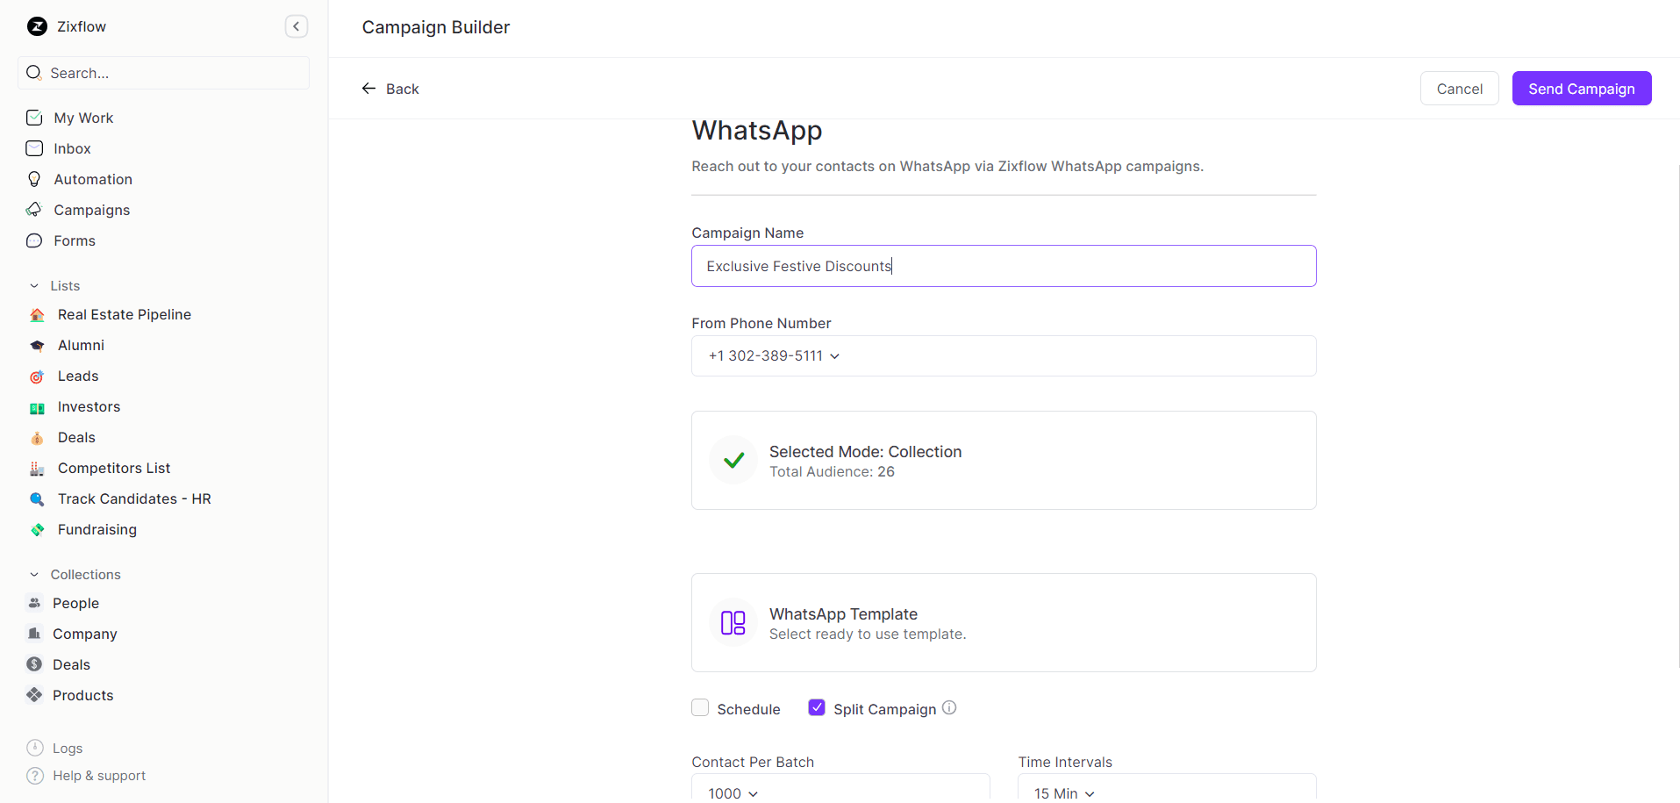Navigate to the Inbox
This screenshot has height=803, width=1680.
click(72, 148)
